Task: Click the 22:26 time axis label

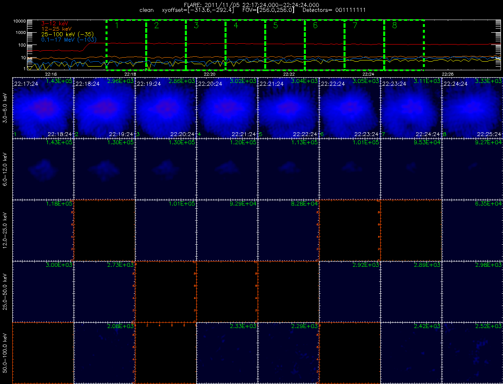Action: tap(447, 74)
